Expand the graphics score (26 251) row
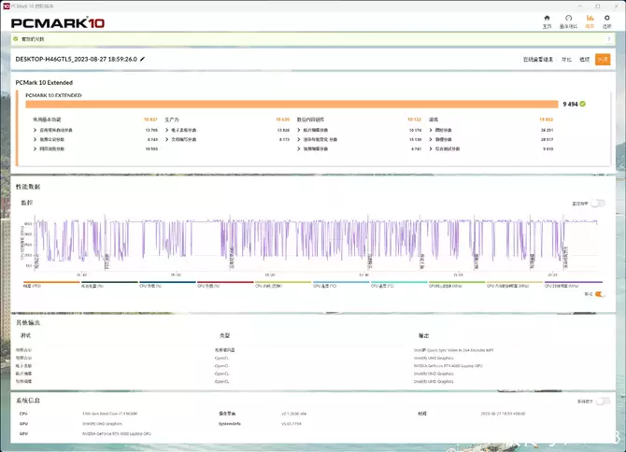Screen dimensions: 626x452 click(431, 130)
